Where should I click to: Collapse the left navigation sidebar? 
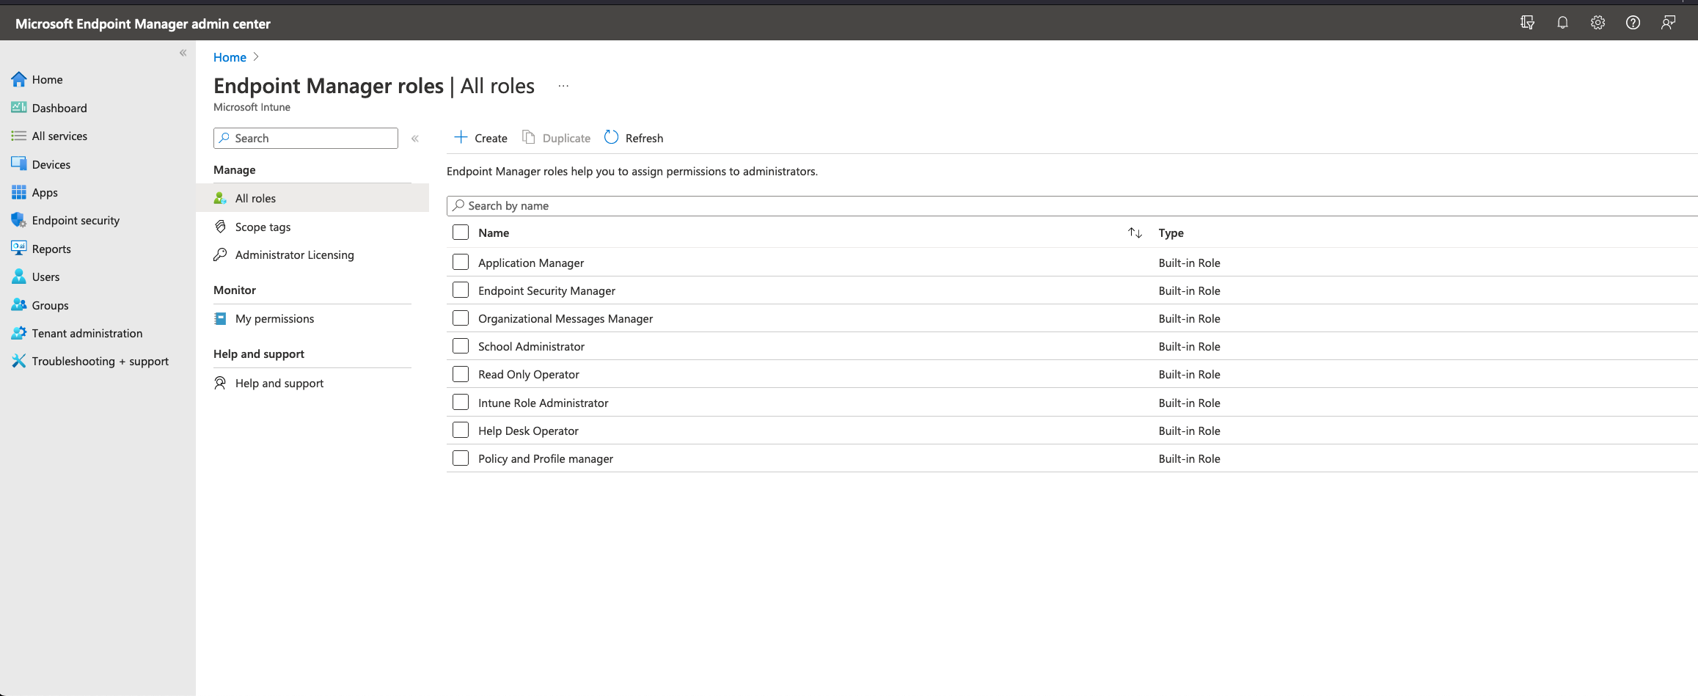[183, 53]
